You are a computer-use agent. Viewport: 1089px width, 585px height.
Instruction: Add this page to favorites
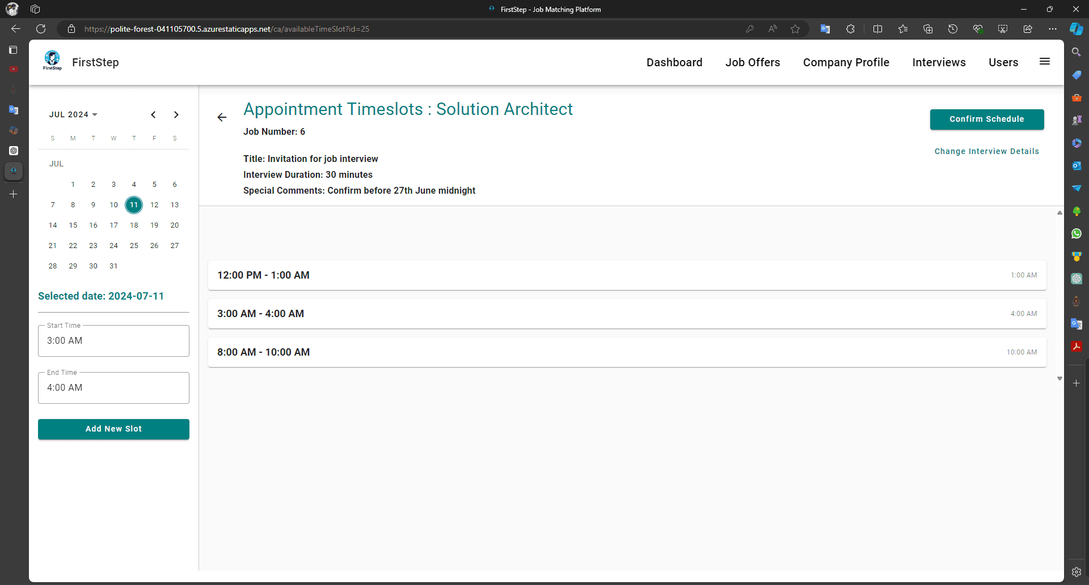tap(795, 29)
